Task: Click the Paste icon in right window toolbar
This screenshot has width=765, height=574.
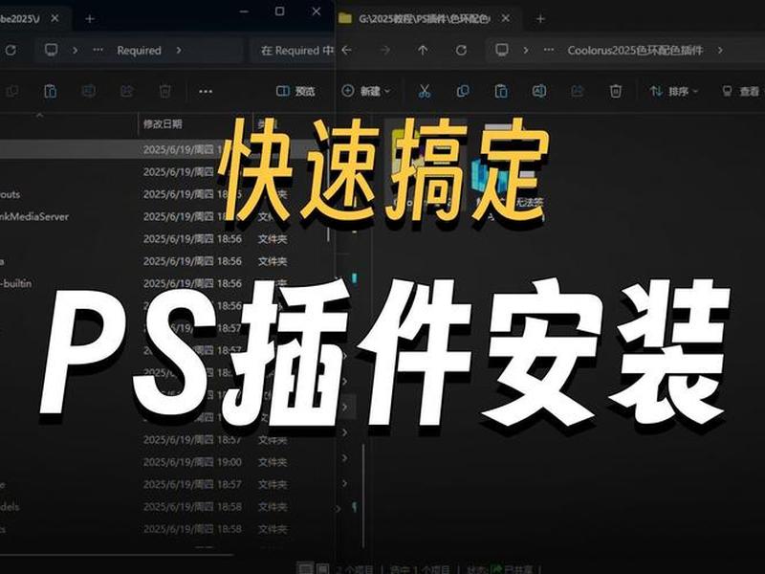Action: coord(501,91)
